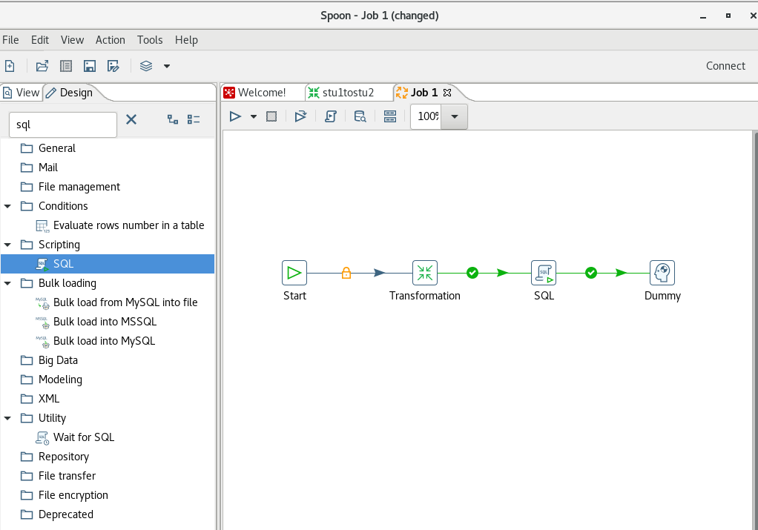Image resolution: width=758 pixels, height=530 pixels.
Task: Close the Job 1 tab
Action: coord(447,93)
